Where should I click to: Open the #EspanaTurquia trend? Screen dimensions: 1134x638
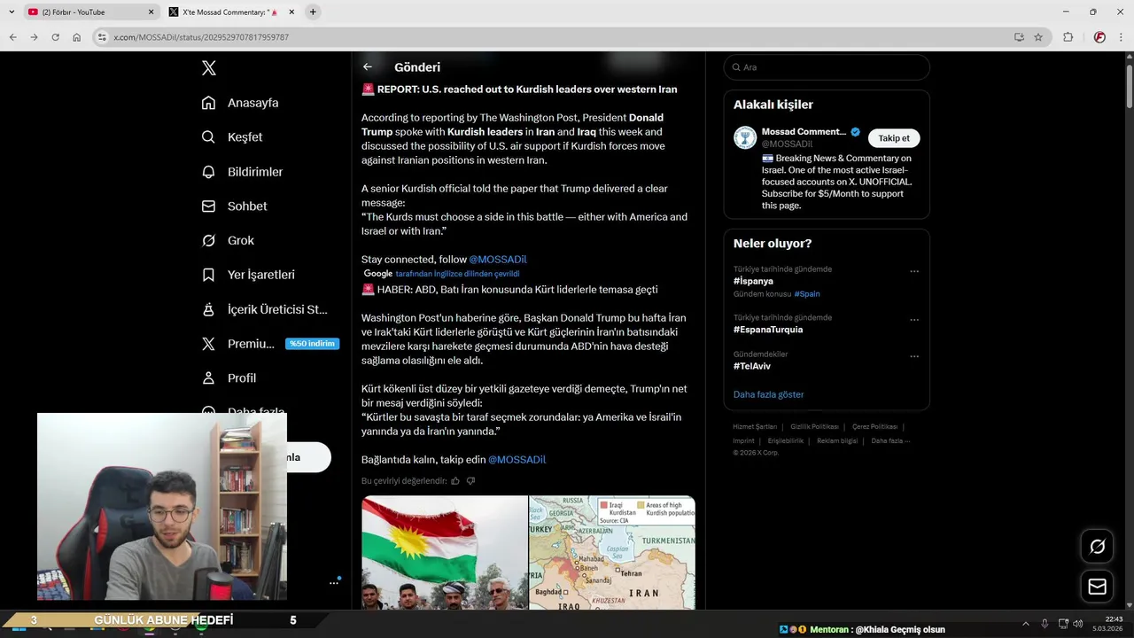(x=768, y=330)
